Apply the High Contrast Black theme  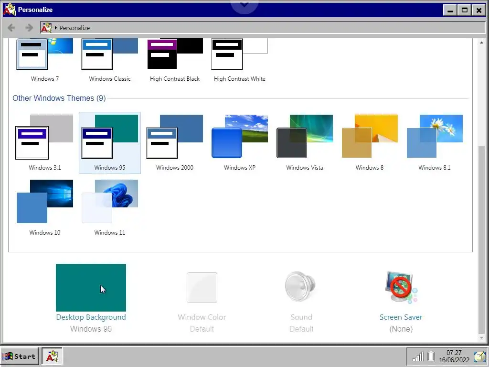[175, 54]
